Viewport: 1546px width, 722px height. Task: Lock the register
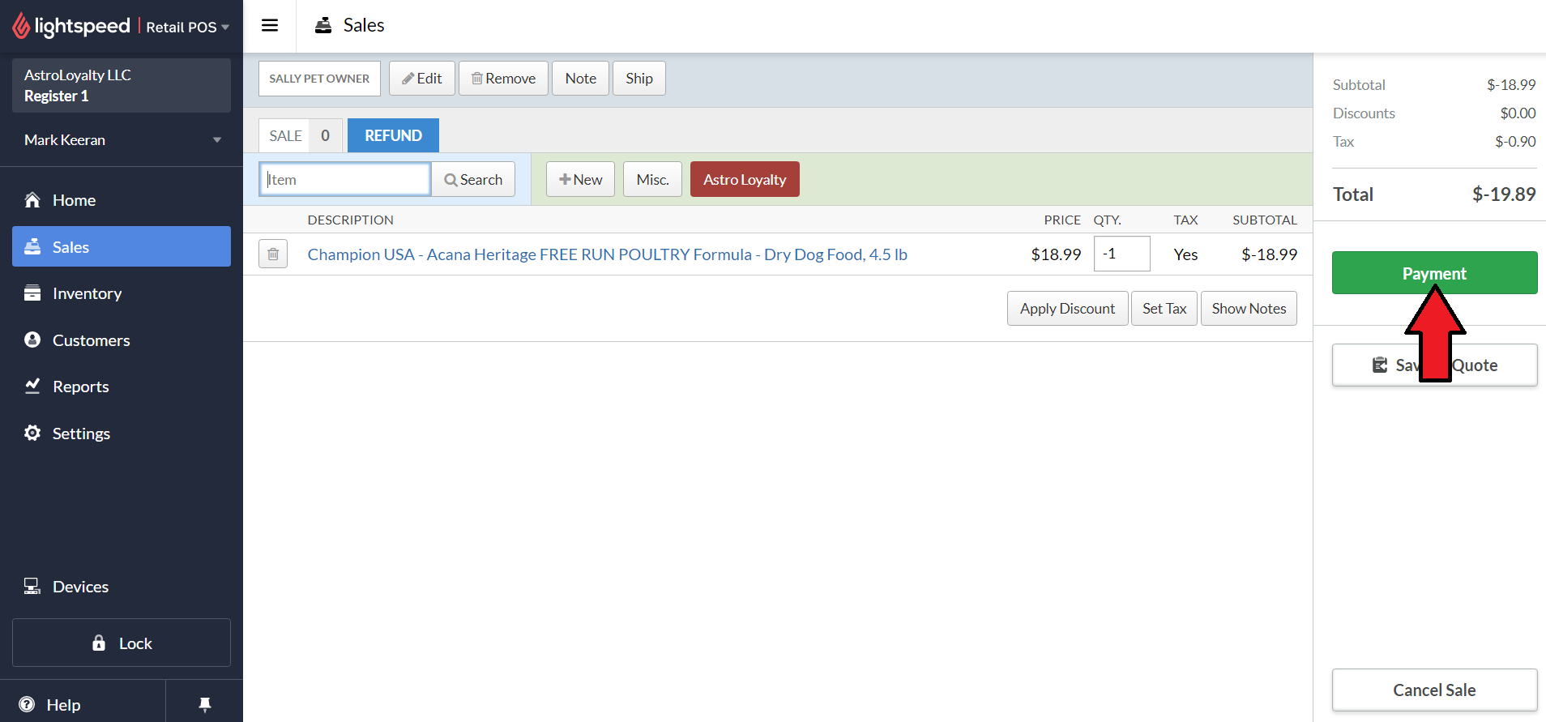(x=122, y=643)
